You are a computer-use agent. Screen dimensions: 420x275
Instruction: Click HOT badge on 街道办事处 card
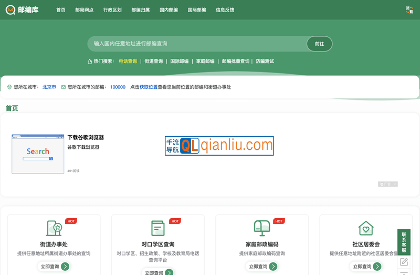[71, 221]
